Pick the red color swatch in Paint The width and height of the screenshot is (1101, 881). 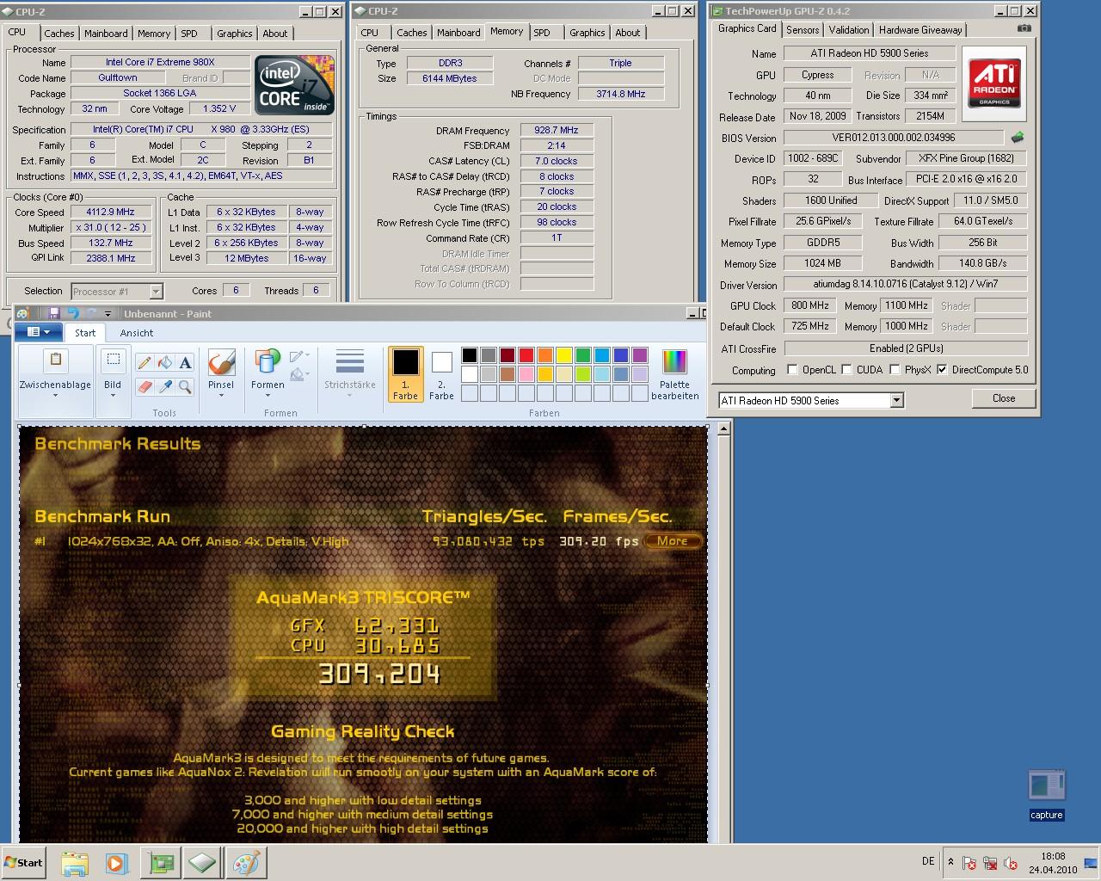pos(526,355)
